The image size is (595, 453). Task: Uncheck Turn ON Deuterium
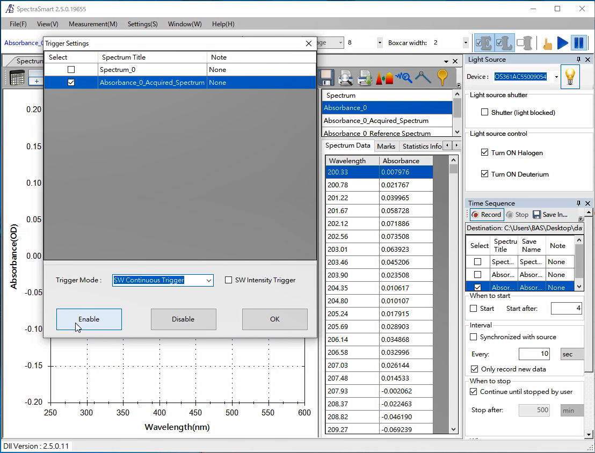click(485, 174)
